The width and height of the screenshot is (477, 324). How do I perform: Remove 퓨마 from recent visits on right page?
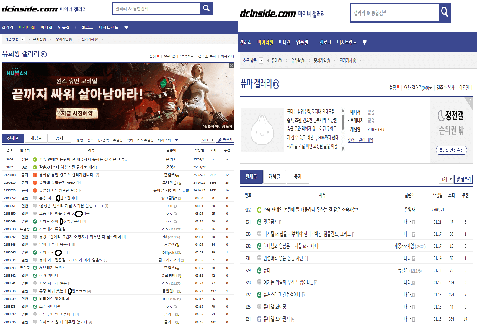pyautogui.click(x=286, y=61)
